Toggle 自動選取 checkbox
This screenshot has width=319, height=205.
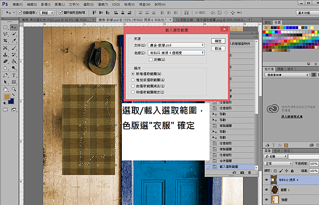click(20, 13)
